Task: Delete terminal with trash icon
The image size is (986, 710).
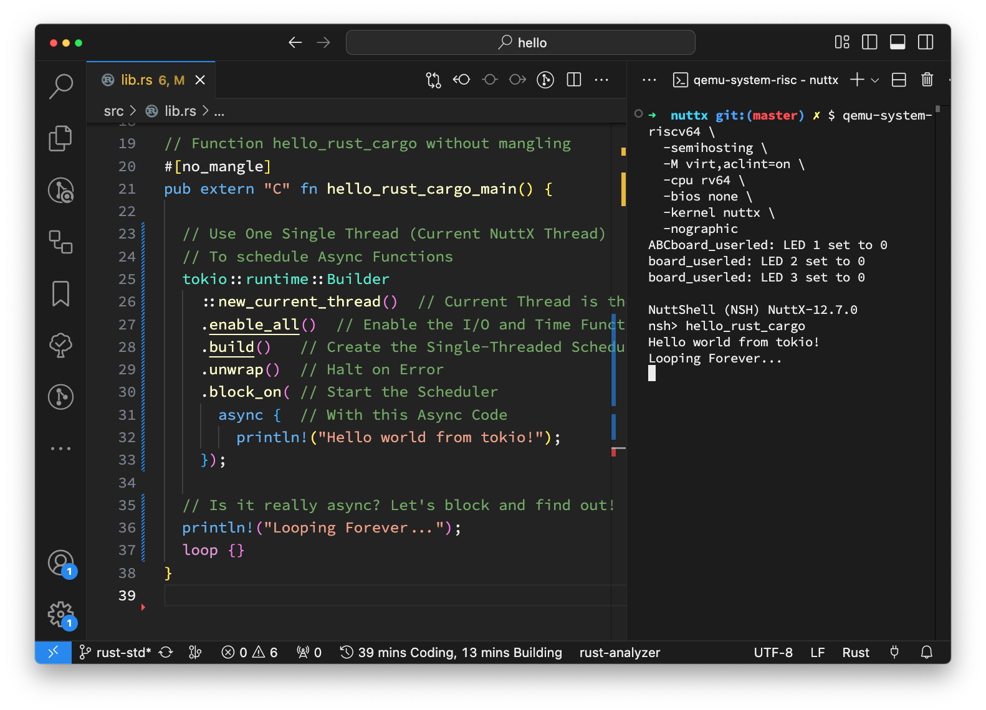Action: (927, 80)
